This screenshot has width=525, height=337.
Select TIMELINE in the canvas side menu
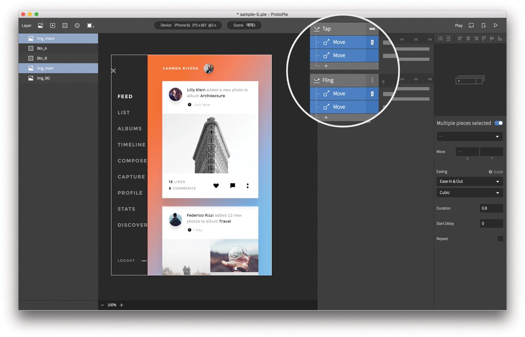click(x=132, y=145)
